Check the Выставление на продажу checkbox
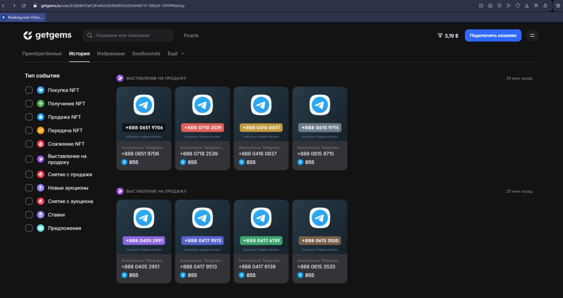This screenshot has width=563, height=298. pos(29,159)
